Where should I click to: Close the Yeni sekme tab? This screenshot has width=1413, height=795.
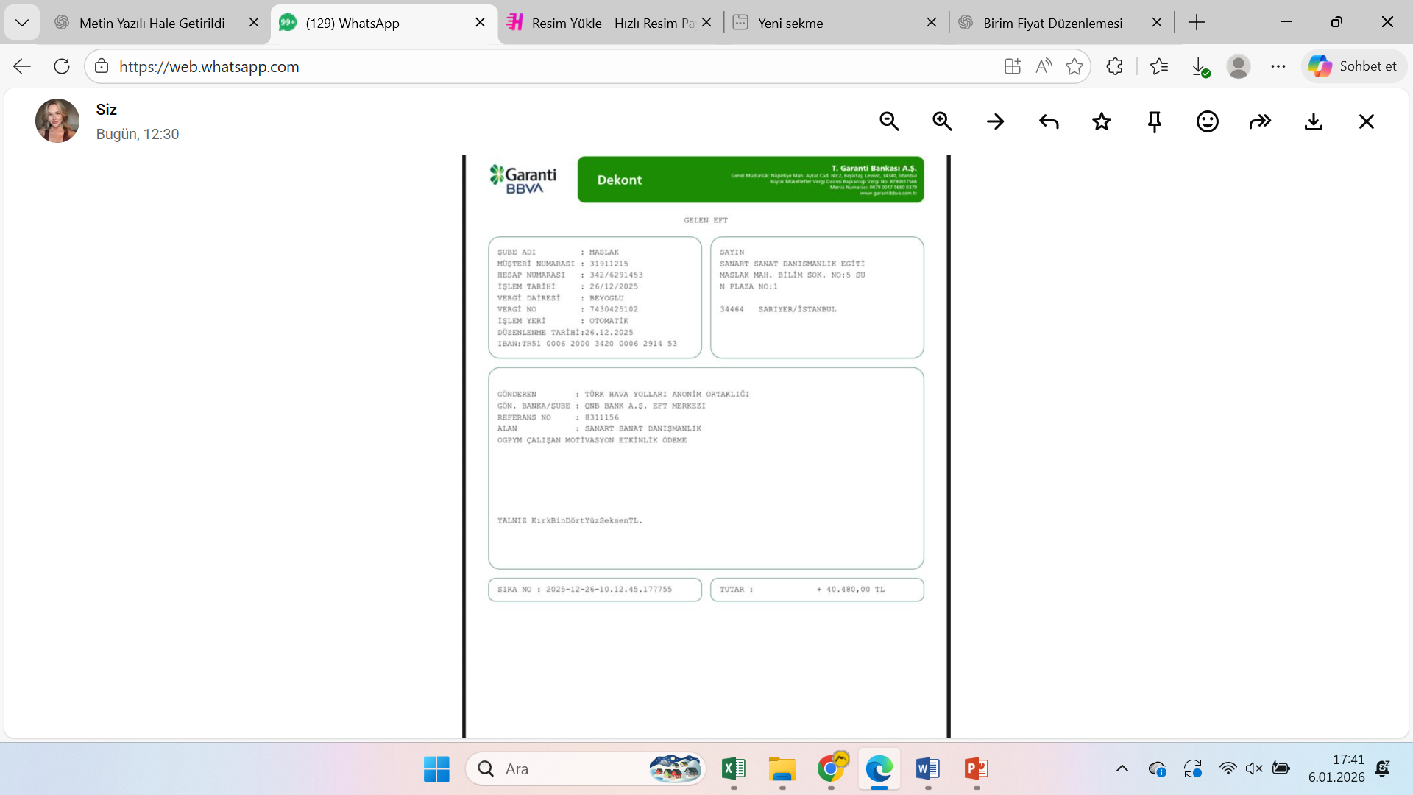point(932,23)
